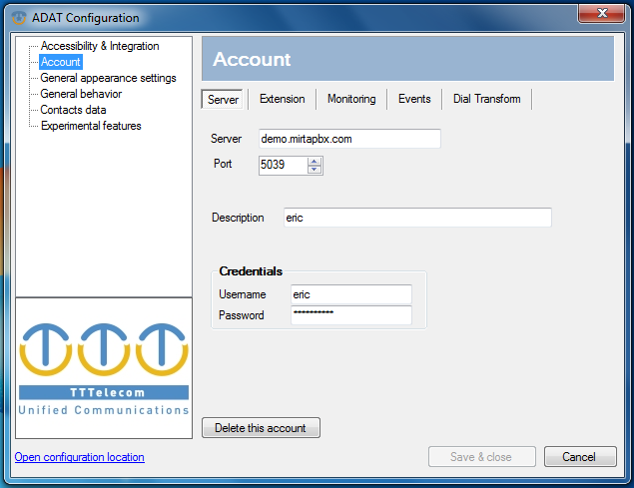Open configuration location link
This screenshot has height=488, width=634.
(79, 457)
